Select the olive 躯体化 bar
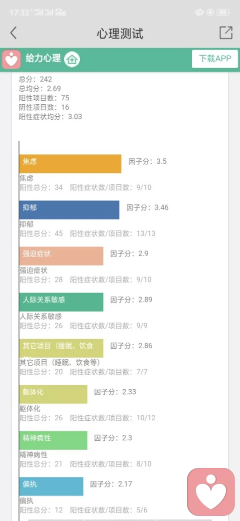Image resolution: width=240 pixels, height=521 pixels. coord(53,394)
